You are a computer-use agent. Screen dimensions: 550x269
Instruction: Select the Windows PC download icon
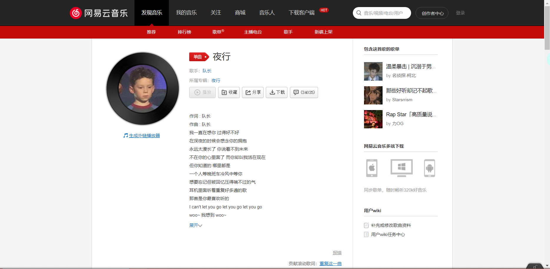point(401,168)
